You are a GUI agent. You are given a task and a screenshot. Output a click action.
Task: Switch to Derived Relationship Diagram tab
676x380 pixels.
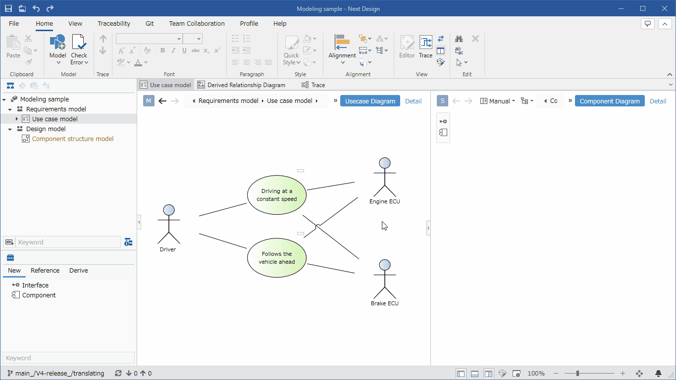241,85
